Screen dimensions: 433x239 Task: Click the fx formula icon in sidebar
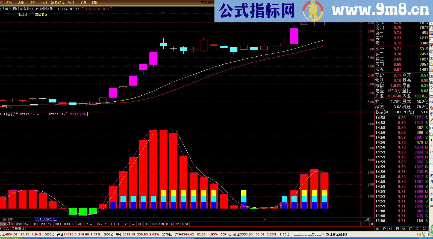point(431,81)
